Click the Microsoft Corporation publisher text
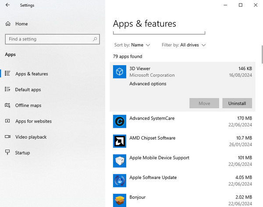Viewport: 263px width, 207px height. tap(152, 75)
